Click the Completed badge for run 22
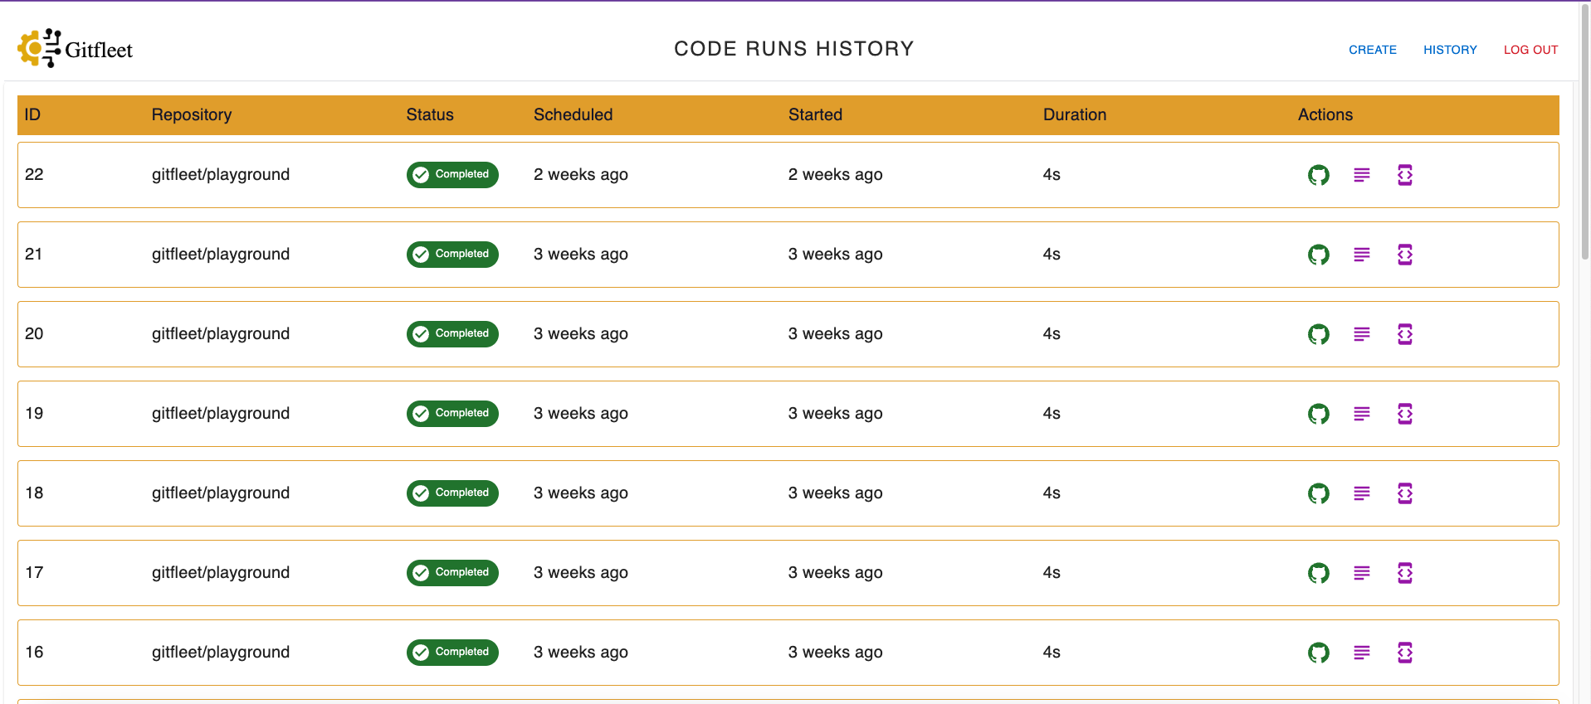Viewport: 1591px width, 704px height. tap(452, 175)
